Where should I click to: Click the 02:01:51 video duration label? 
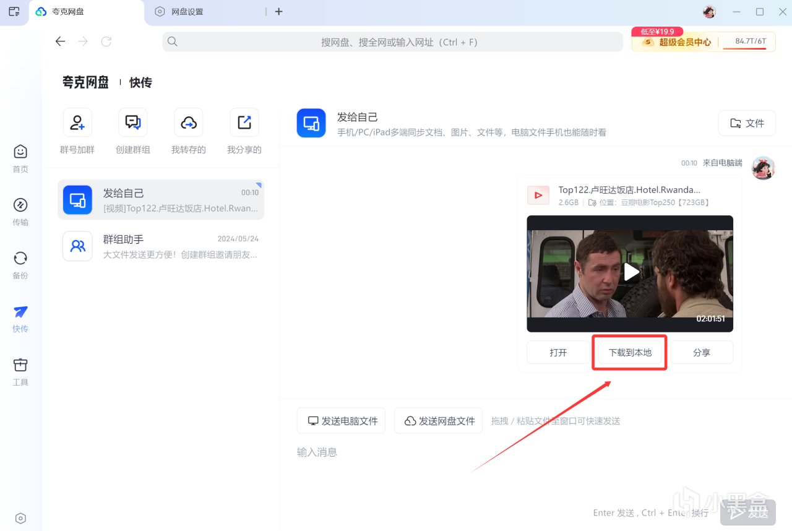[710, 318]
